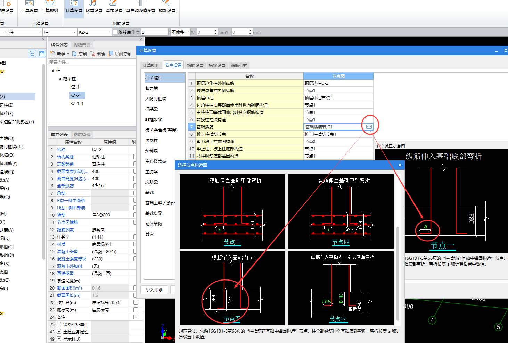Select KZ-1-1 in the component tree

point(77,104)
